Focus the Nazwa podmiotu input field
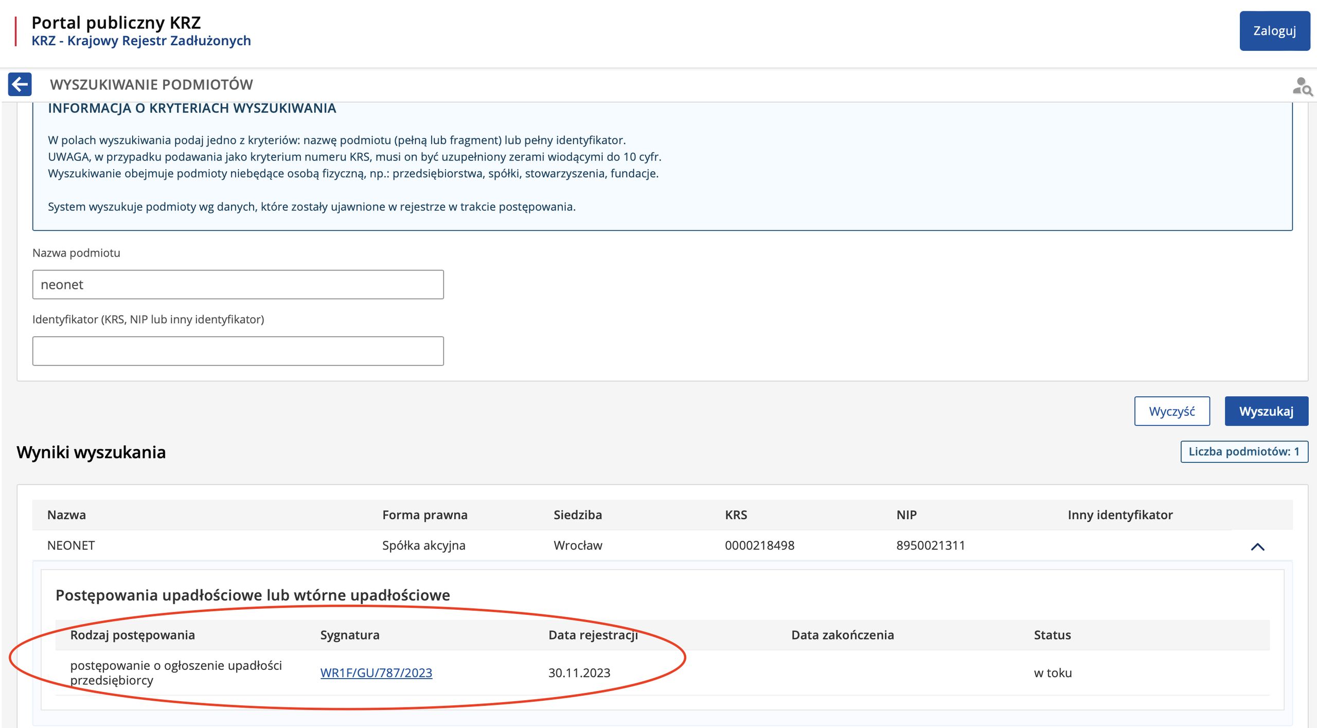The height and width of the screenshot is (728, 1317). click(x=238, y=284)
